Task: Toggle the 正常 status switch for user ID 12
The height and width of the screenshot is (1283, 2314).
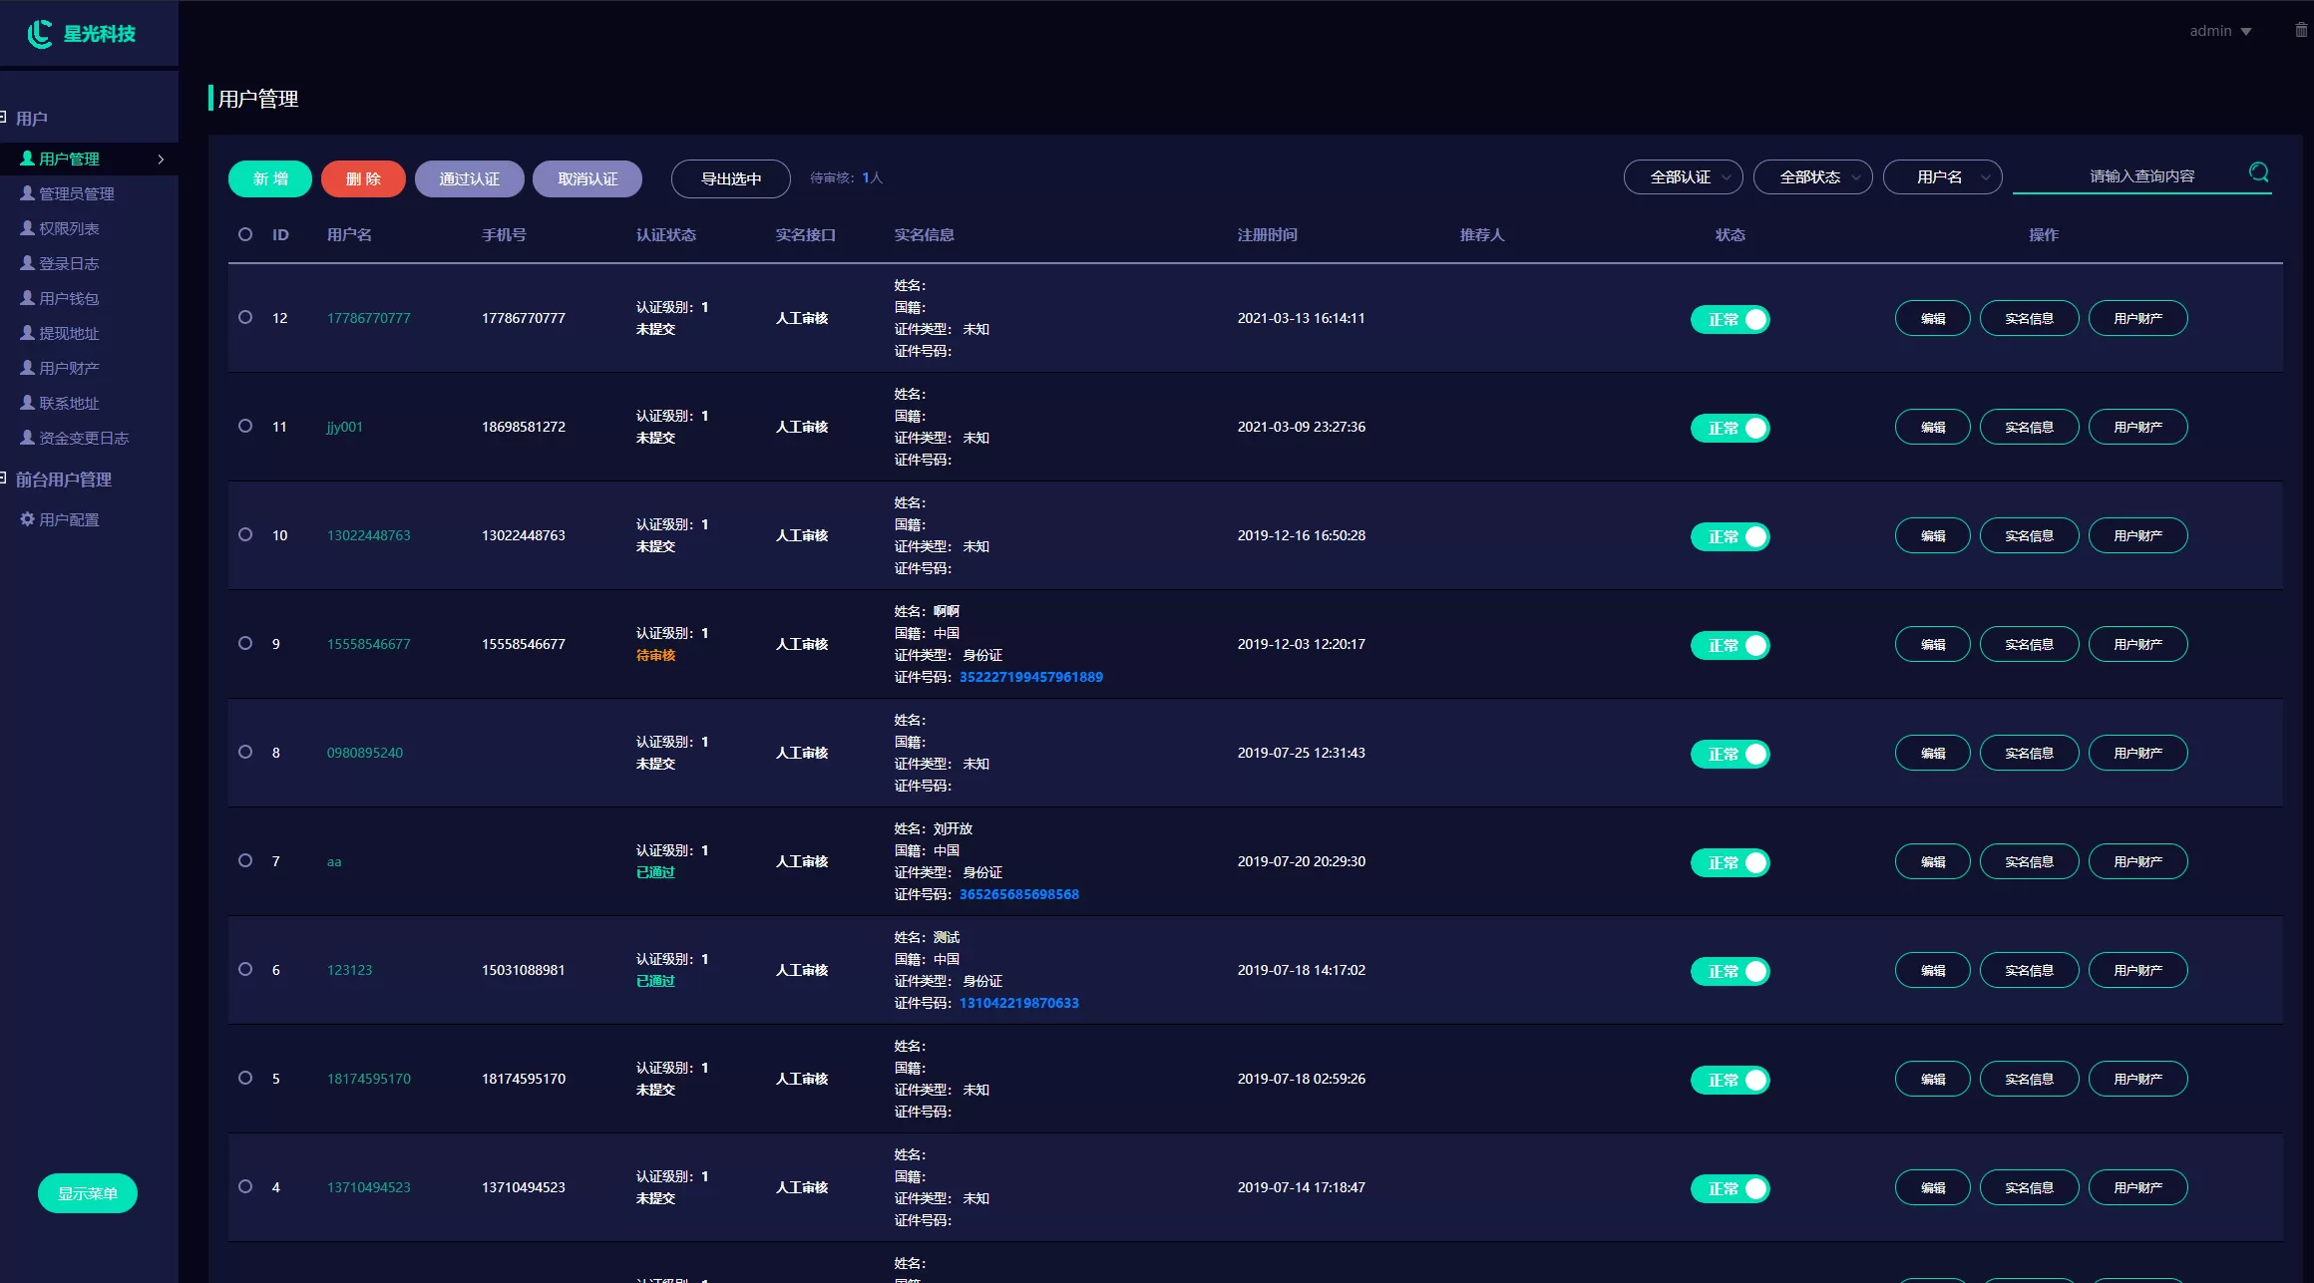Action: (1730, 319)
